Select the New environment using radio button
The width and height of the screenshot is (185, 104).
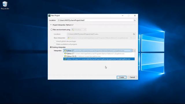tap(51, 29)
